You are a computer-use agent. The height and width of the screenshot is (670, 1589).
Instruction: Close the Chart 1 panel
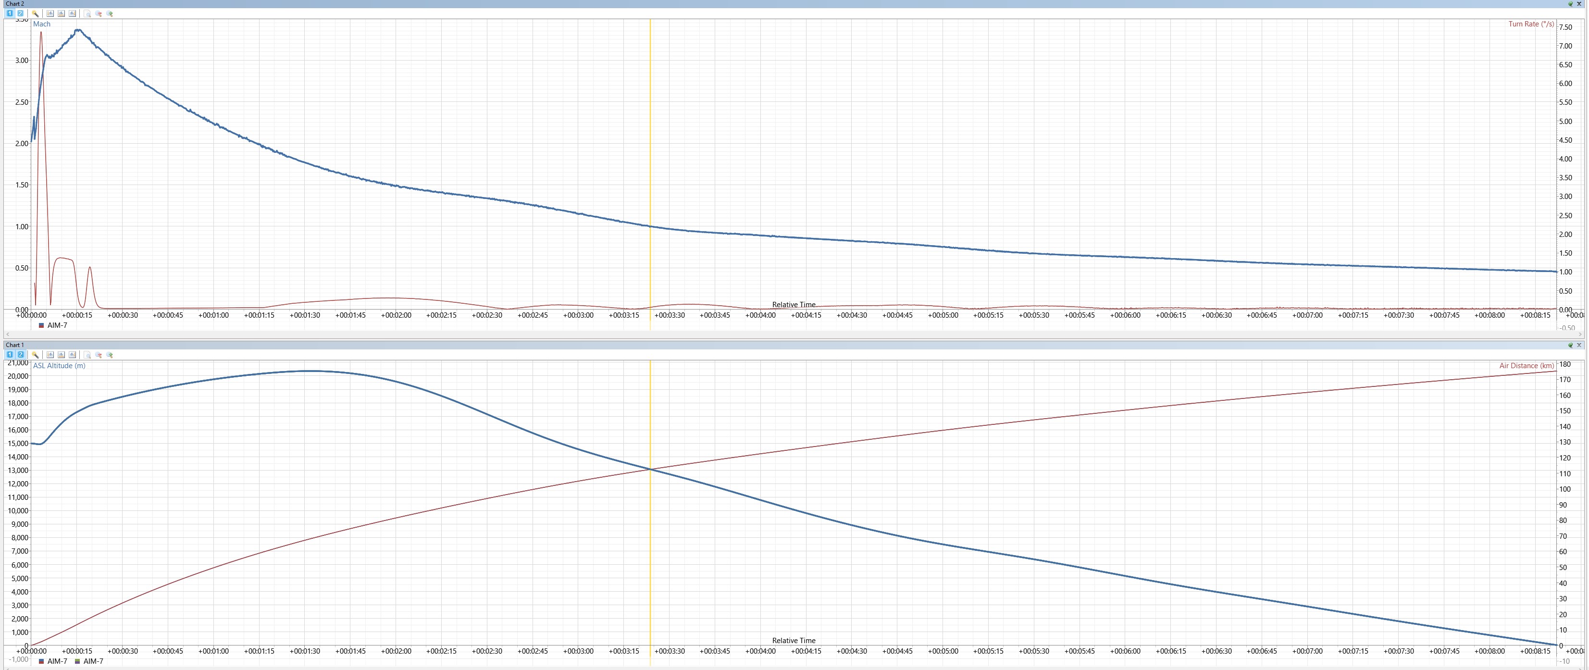coord(1579,345)
